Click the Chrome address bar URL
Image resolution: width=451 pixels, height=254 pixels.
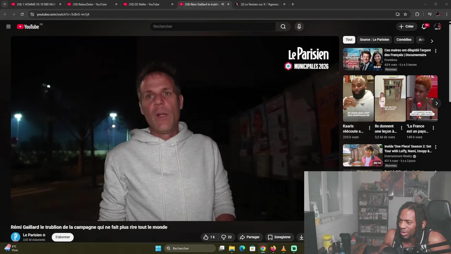(x=63, y=14)
